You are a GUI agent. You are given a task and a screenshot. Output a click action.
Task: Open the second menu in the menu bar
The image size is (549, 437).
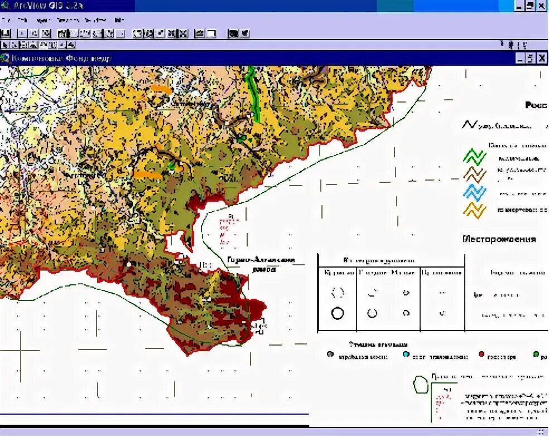[x=22, y=20]
